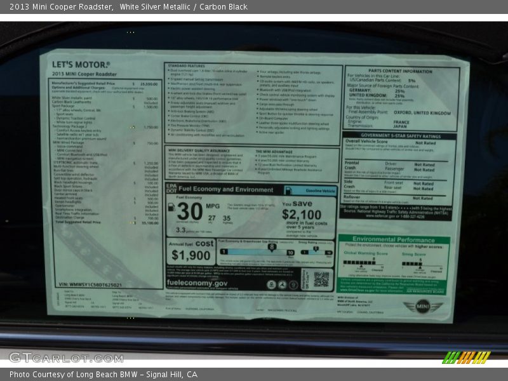Screen dimensions: 508x381
Task: Click the 2013 Mini Cooper Roadster title text
Action: click(x=58, y=7)
